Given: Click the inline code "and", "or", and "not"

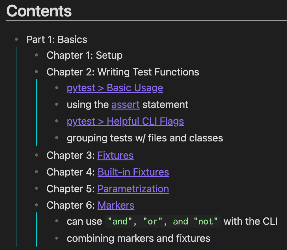Looking at the screenshot, I should (163, 222).
